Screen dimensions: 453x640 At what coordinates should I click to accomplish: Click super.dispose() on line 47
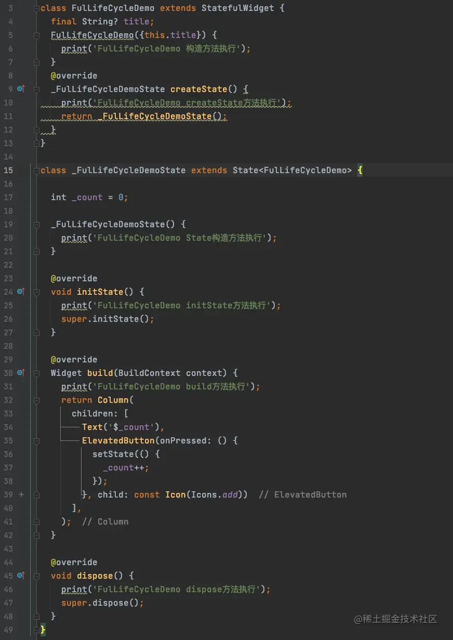coord(102,603)
